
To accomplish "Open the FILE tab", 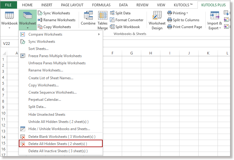I will [x=8, y=5].
